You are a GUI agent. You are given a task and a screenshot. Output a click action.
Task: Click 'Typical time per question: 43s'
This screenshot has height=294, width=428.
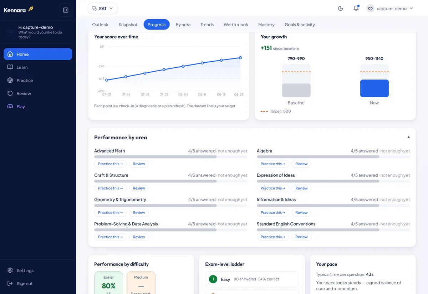point(345,274)
